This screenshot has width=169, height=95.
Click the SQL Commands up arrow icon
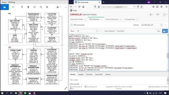point(71,25)
